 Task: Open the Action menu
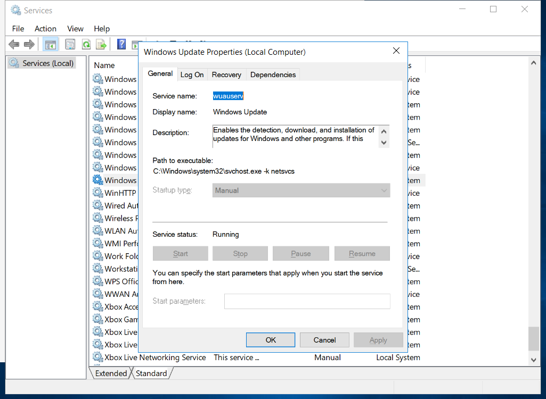pos(45,29)
